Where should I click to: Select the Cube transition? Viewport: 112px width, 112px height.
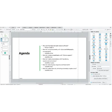pos(106,55)
